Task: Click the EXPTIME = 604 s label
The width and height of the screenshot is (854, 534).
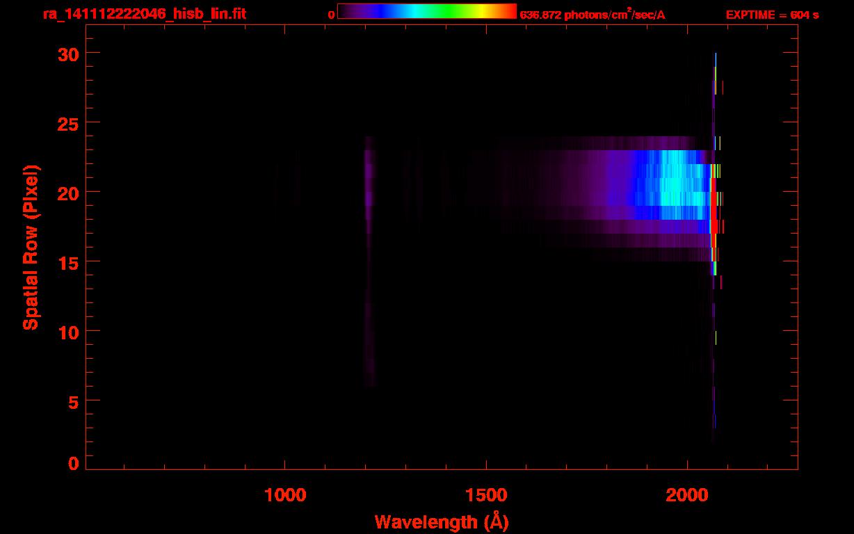Action: [x=772, y=15]
